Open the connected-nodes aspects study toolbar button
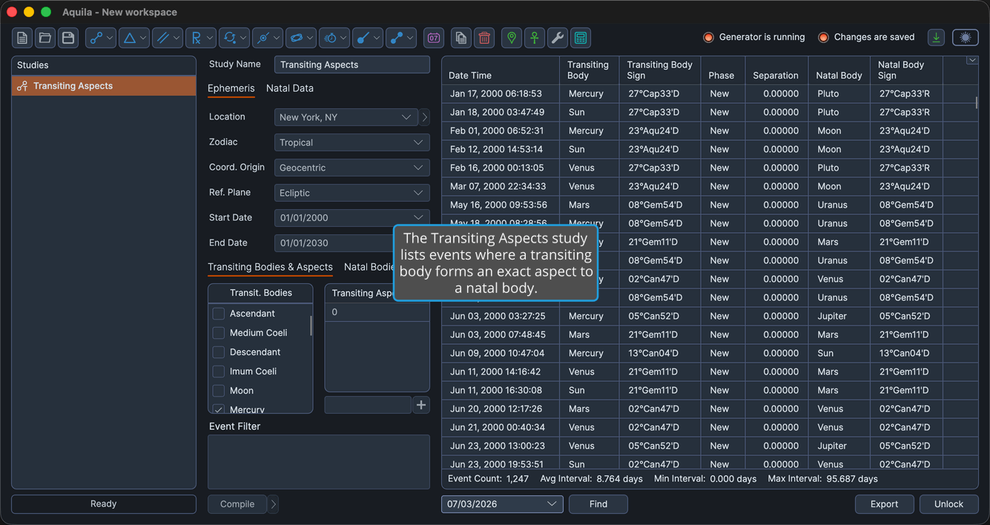This screenshot has width=990, height=525. click(x=101, y=38)
